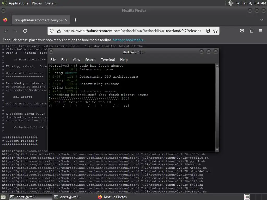The height and width of the screenshot is (200, 267).
Task: Click the Manage bookmarks link
Action: 129,40
